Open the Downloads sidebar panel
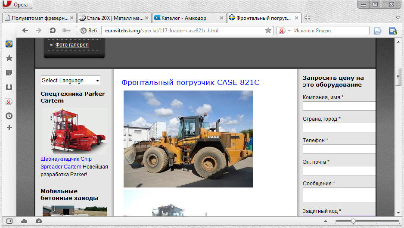Image resolution: width=404 pixels, height=228 pixels. pyautogui.click(x=9, y=87)
